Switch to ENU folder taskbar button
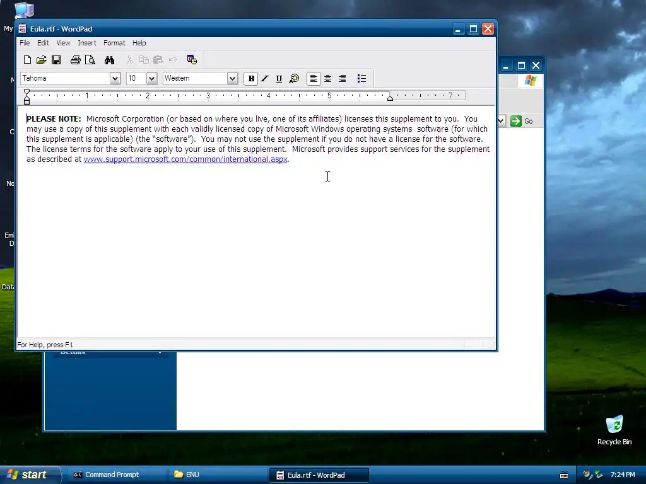 (x=217, y=475)
